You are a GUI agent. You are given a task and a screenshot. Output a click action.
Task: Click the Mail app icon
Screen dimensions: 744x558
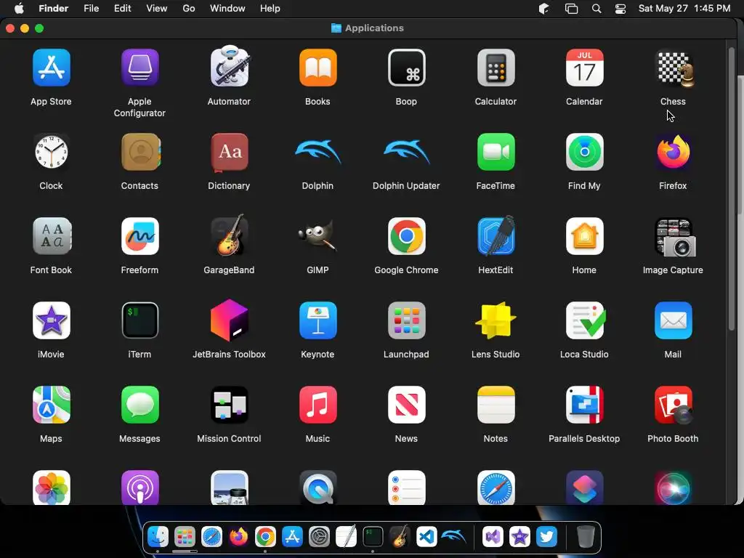point(674,320)
